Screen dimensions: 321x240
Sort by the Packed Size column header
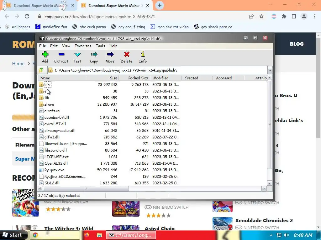point(134,78)
